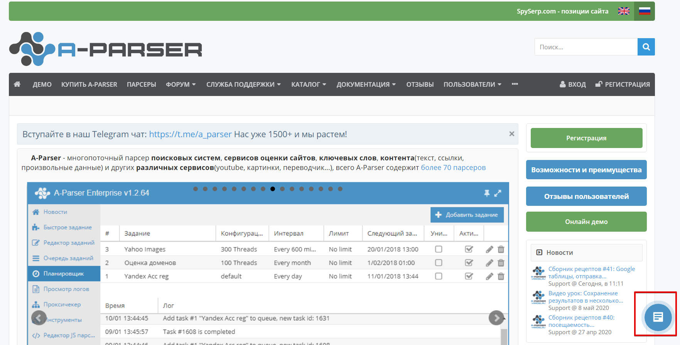This screenshot has width=680, height=345.
Task: Select the Russian flag language icon
Action: click(x=645, y=11)
